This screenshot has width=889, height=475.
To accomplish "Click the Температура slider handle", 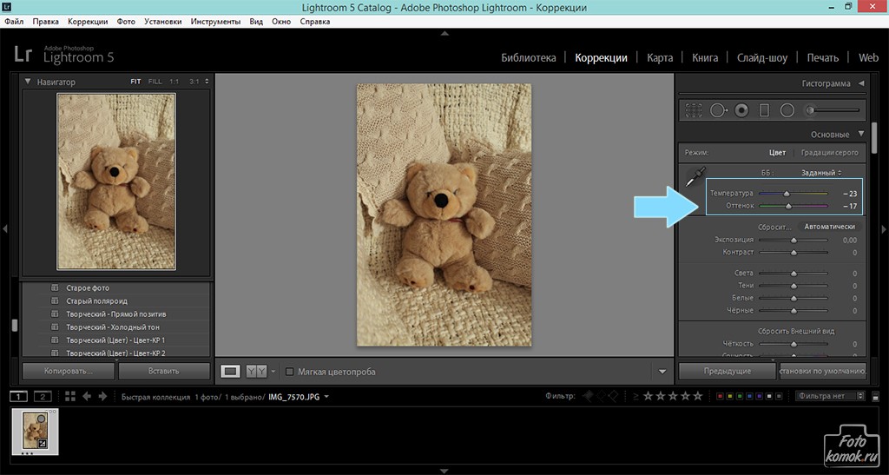I will coord(787,194).
